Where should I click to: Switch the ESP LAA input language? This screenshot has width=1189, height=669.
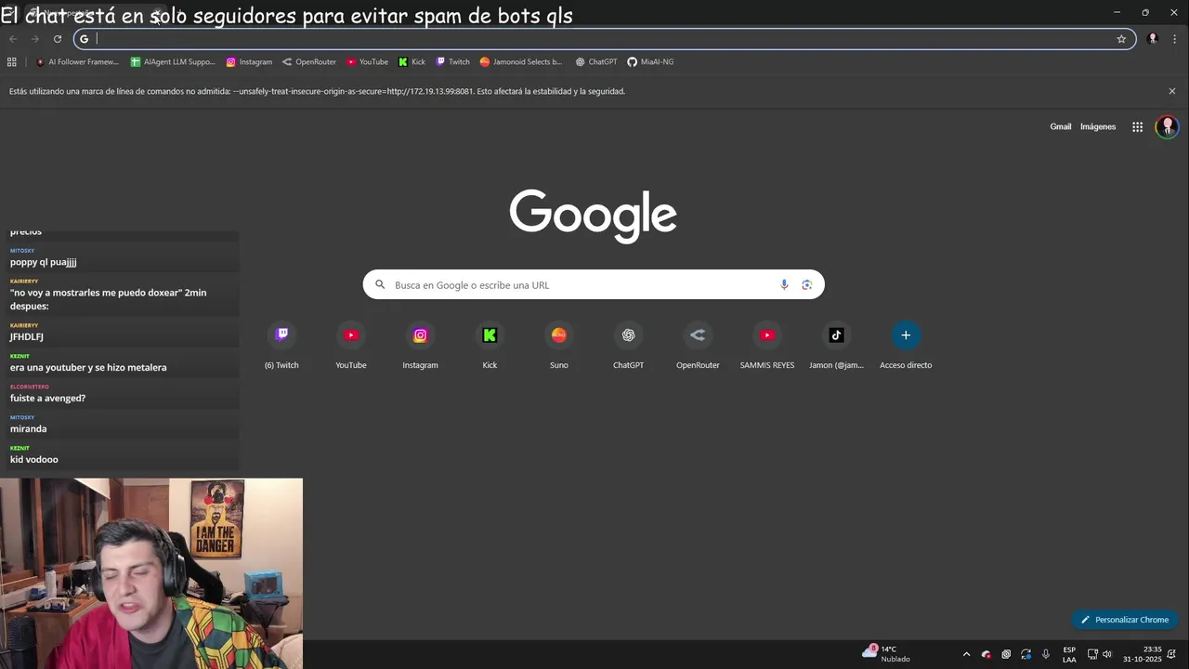[1069, 654]
